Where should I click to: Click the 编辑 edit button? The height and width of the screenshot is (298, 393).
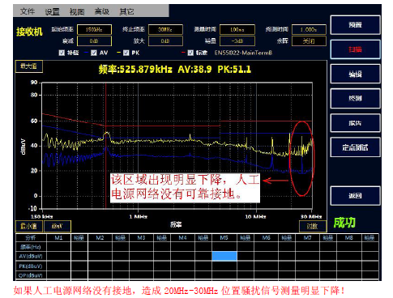click(355, 74)
